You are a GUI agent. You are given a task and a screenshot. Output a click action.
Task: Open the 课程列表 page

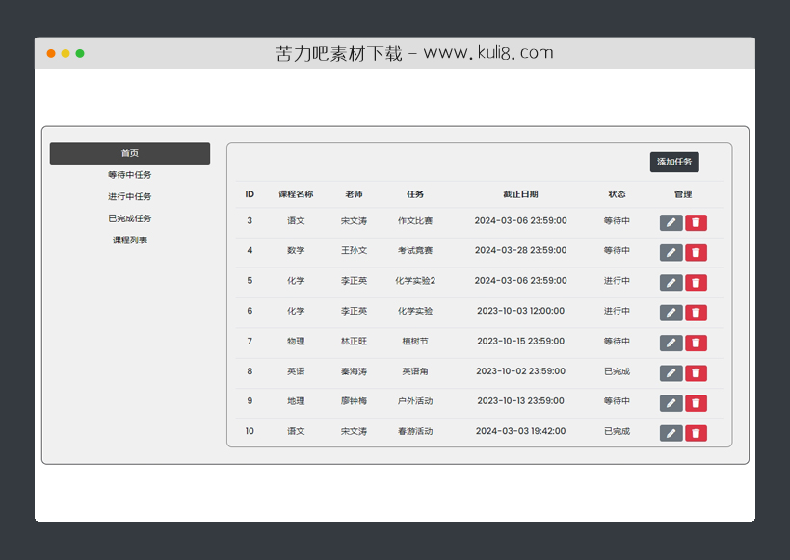pyautogui.click(x=130, y=240)
